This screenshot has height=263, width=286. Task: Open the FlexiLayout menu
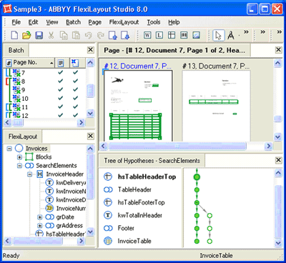pyautogui.click(x=124, y=22)
